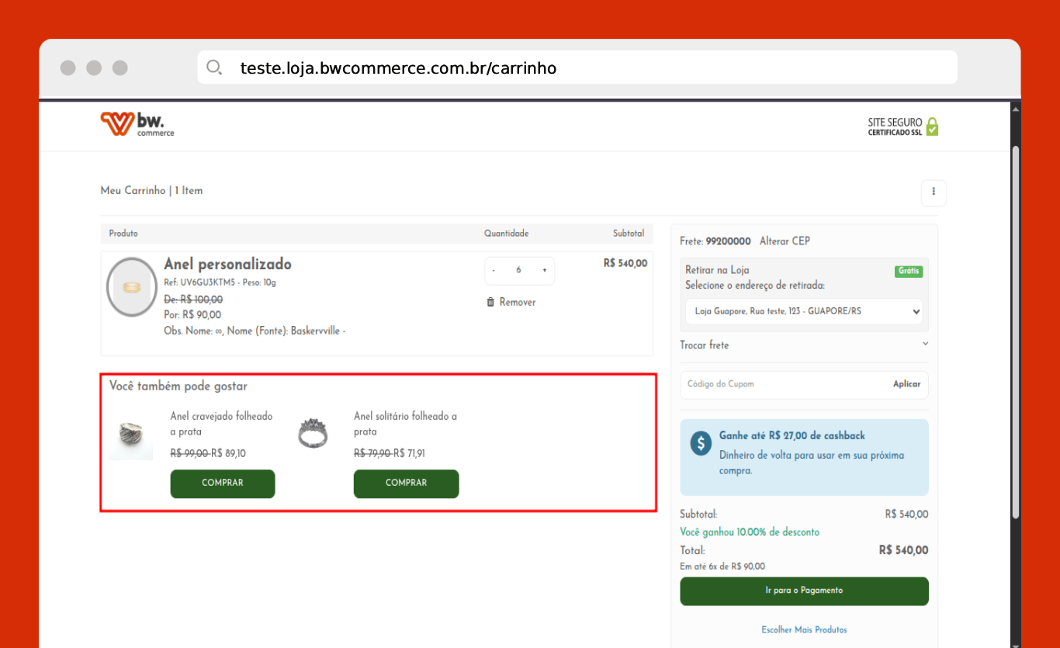Screen dimensions: 1060x648
Task: Open the pickup address dropdown Loja Guapore
Action: pyautogui.click(x=804, y=311)
